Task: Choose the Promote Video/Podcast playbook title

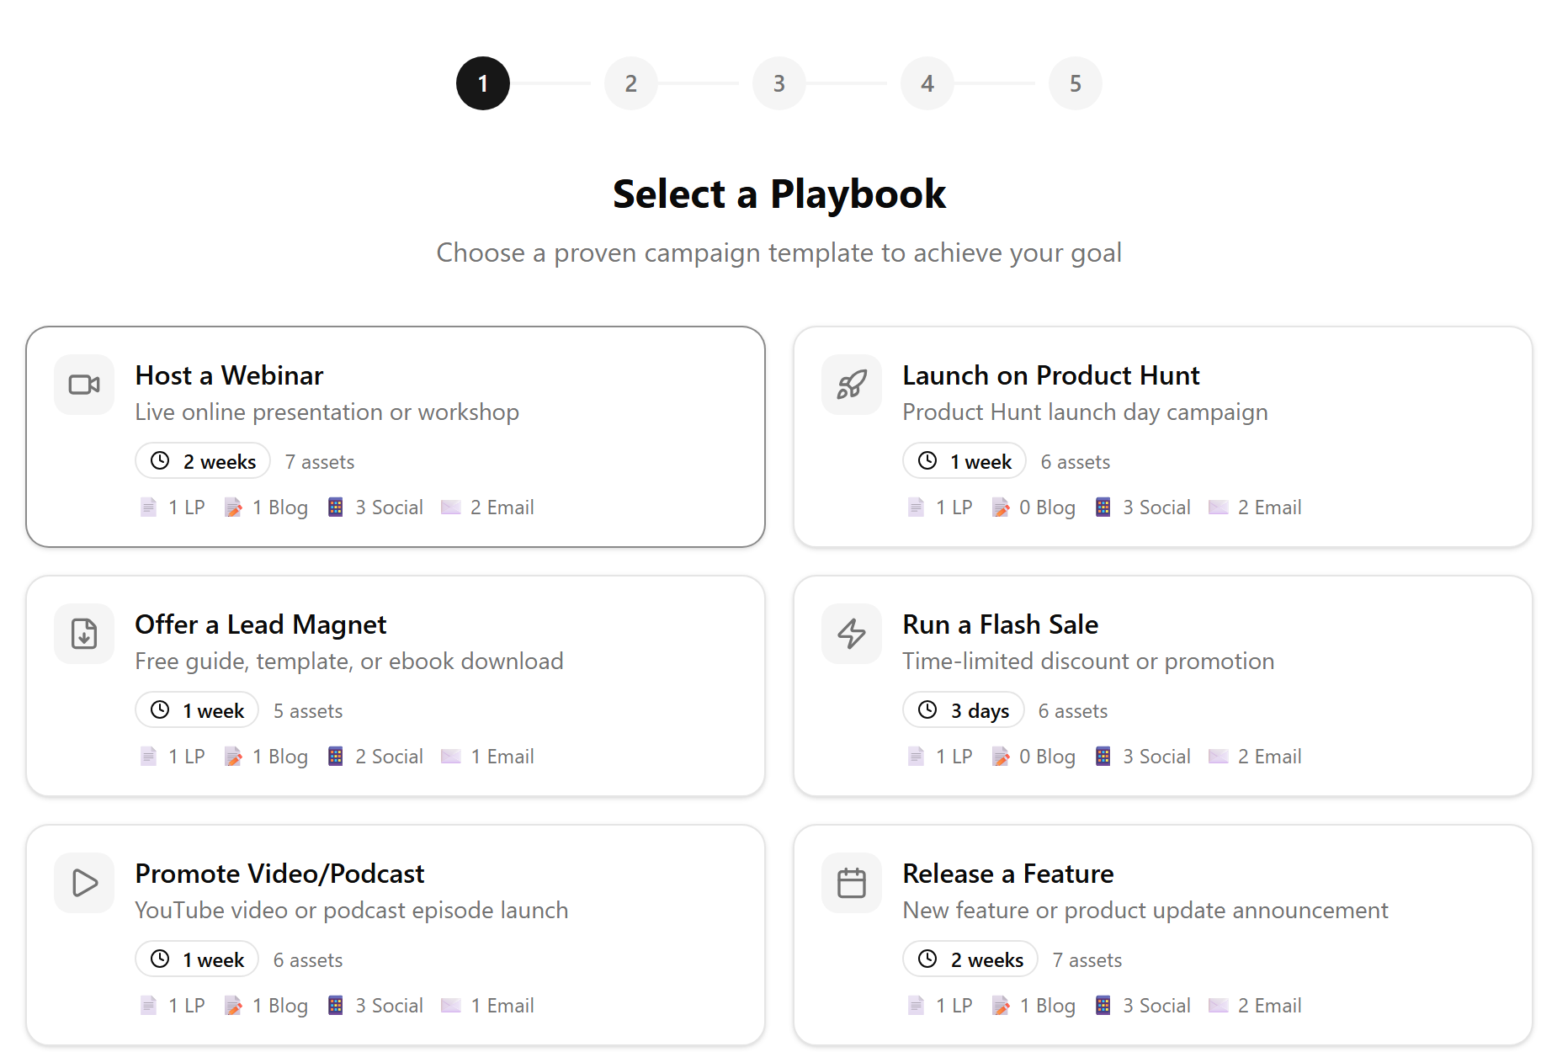Action: pyautogui.click(x=279, y=874)
